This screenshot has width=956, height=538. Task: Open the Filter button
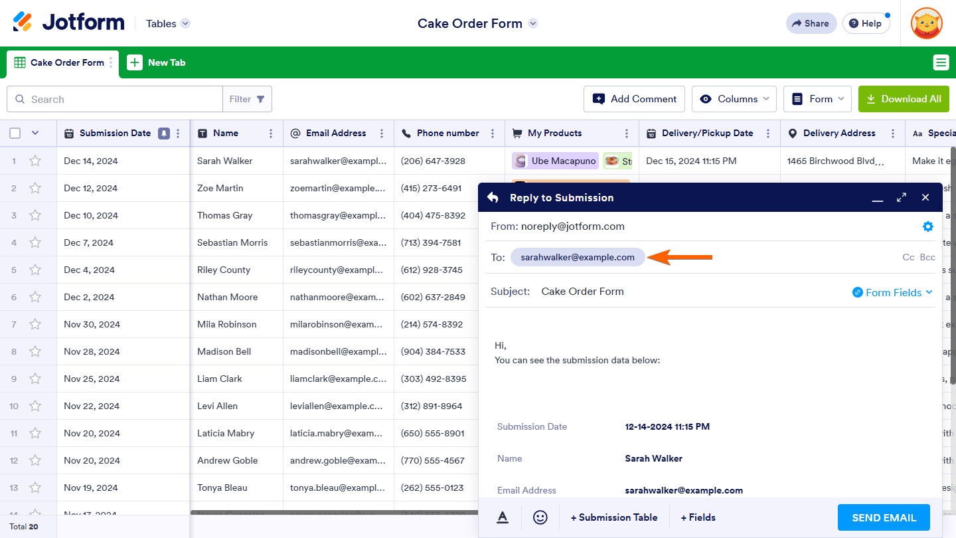(x=247, y=99)
